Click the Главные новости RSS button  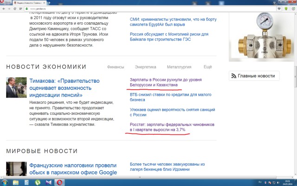click(254, 76)
